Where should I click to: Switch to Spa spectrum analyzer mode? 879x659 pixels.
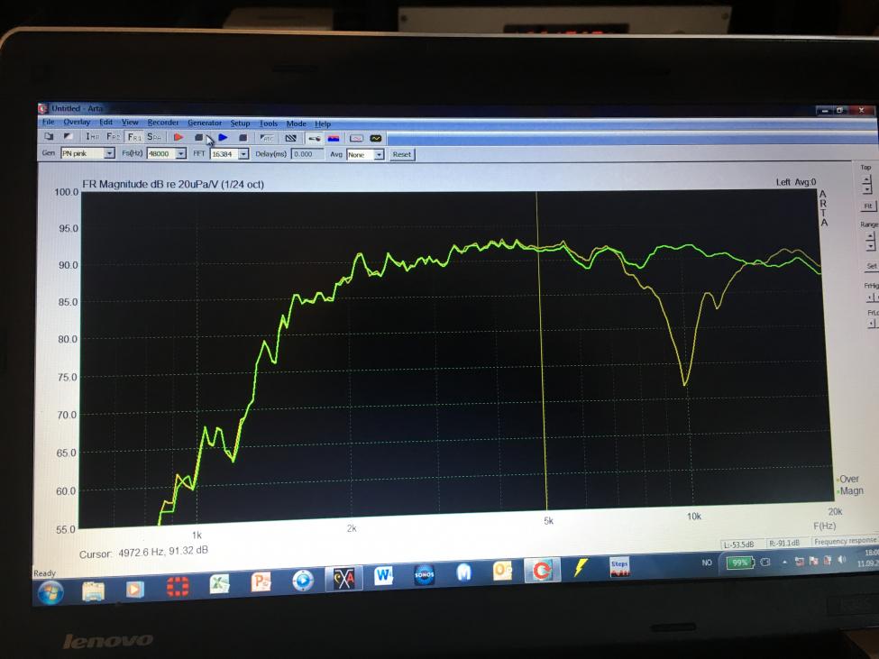coord(154,137)
